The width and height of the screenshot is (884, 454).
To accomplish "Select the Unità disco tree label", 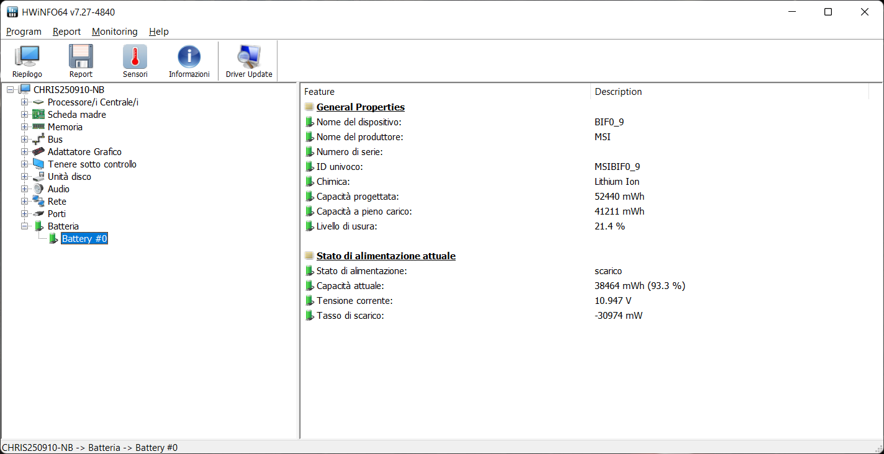I will tap(70, 177).
